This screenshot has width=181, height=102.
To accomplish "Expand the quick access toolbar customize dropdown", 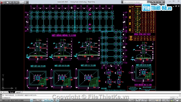I will 28,2.
